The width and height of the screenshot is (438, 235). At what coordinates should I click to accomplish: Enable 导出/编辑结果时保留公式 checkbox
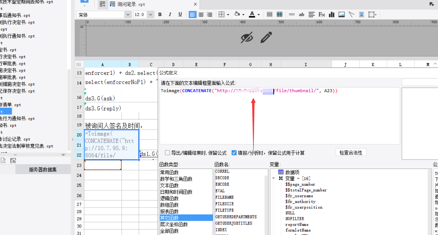pyautogui.click(x=167, y=152)
